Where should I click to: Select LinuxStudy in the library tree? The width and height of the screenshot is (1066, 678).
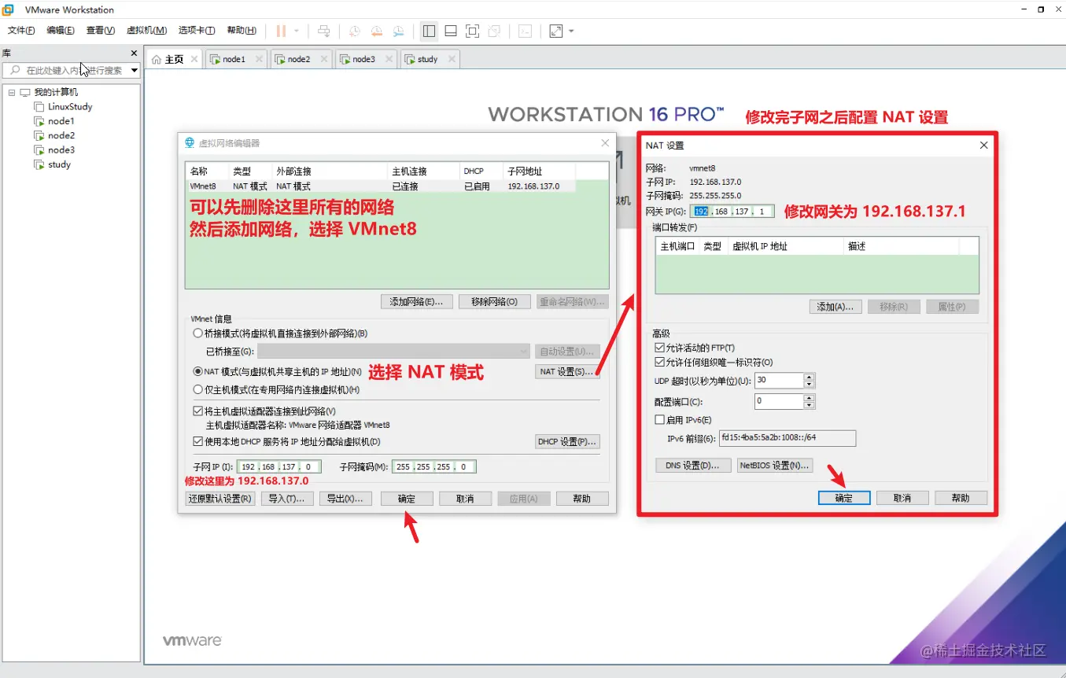pyautogui.click(x=70, y=106)
